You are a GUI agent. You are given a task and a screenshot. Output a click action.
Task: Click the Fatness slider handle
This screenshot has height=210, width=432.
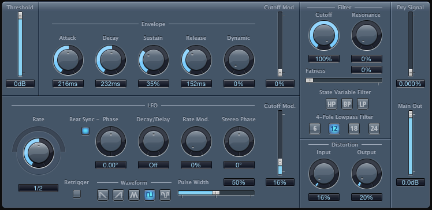point(310,80)
